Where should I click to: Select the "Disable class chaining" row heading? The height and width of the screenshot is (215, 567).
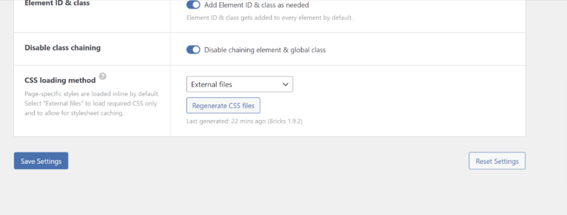coord(62,48)
